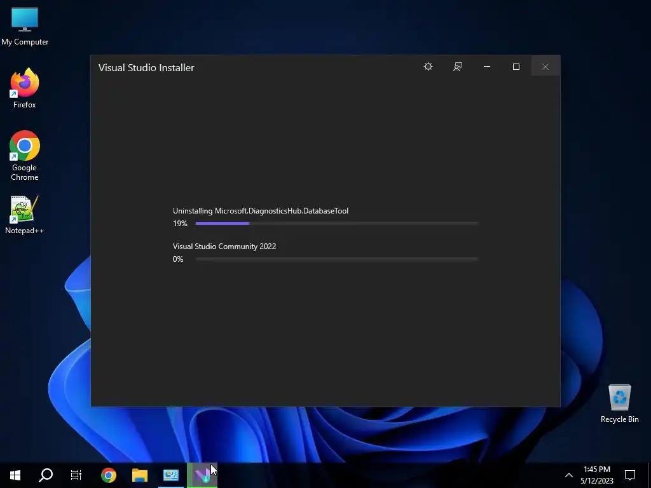Open Visual Studio Installer settings gear
The height and width of the screenshot is (488, 651).
428,66
